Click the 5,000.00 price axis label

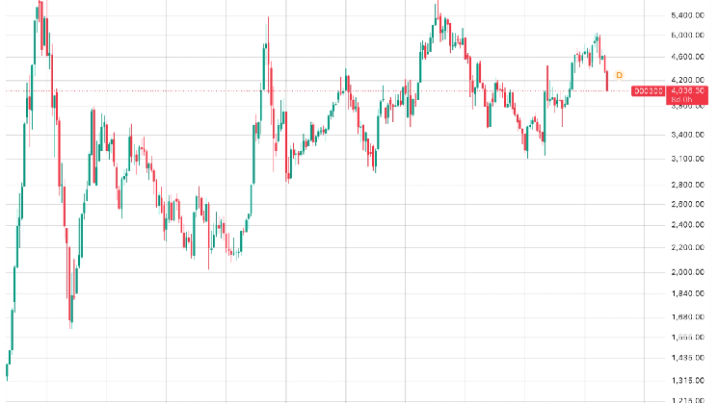coord(687,36)
